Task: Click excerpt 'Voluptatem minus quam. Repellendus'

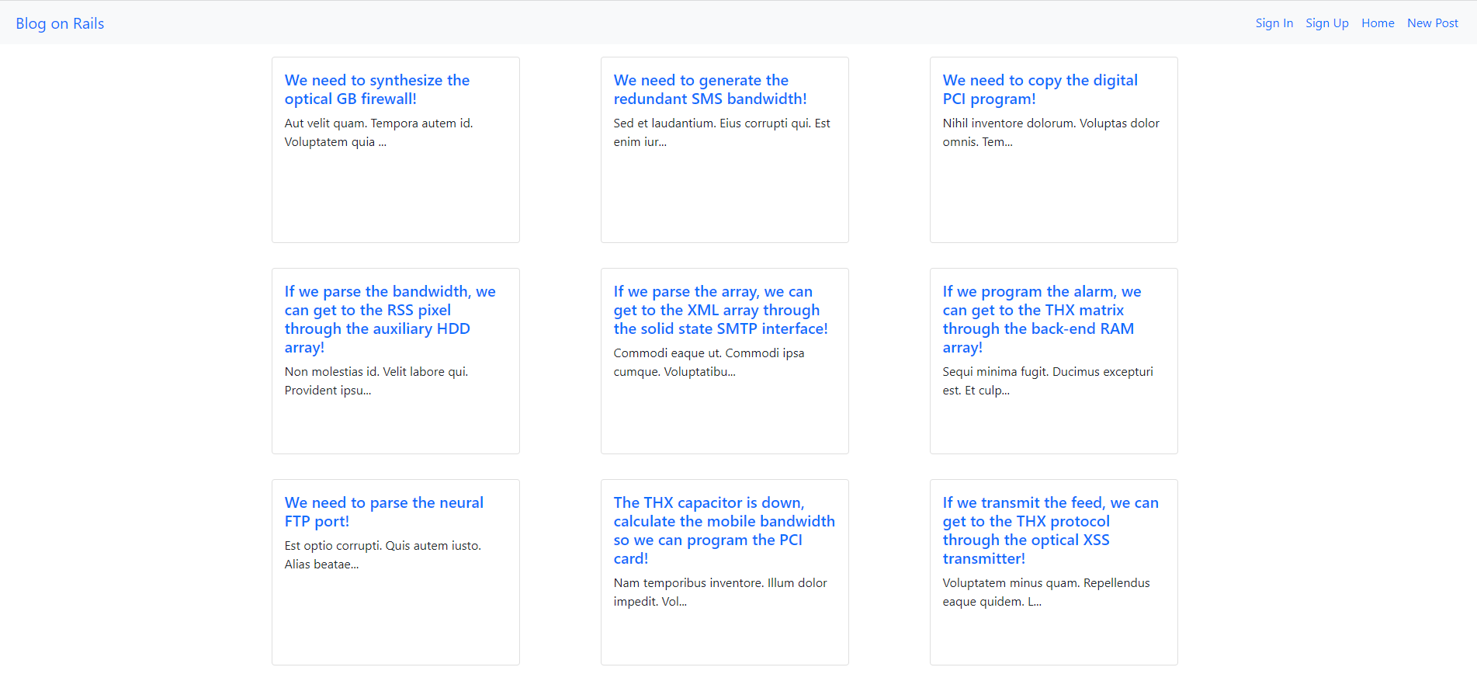Action: 1046,582
